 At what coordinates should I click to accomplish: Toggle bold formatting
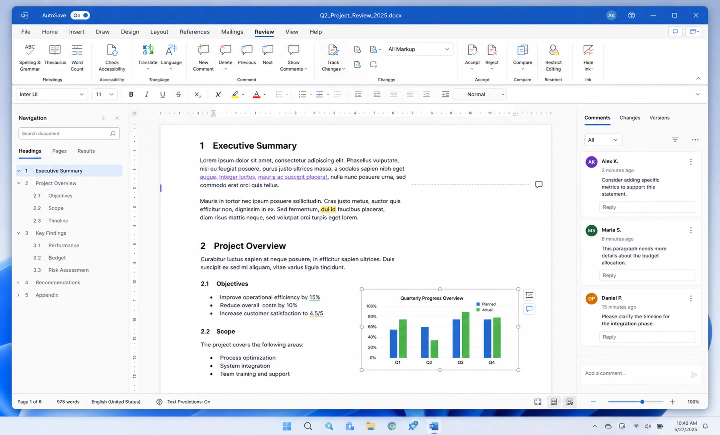(131, 94)
